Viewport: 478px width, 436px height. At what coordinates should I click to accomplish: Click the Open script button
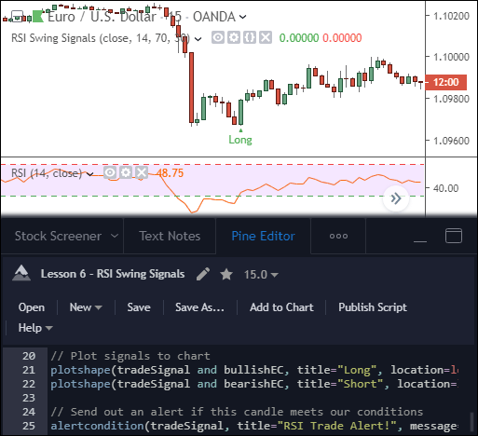coord(32,307)
